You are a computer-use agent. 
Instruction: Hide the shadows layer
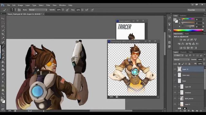tap(175, 93)
